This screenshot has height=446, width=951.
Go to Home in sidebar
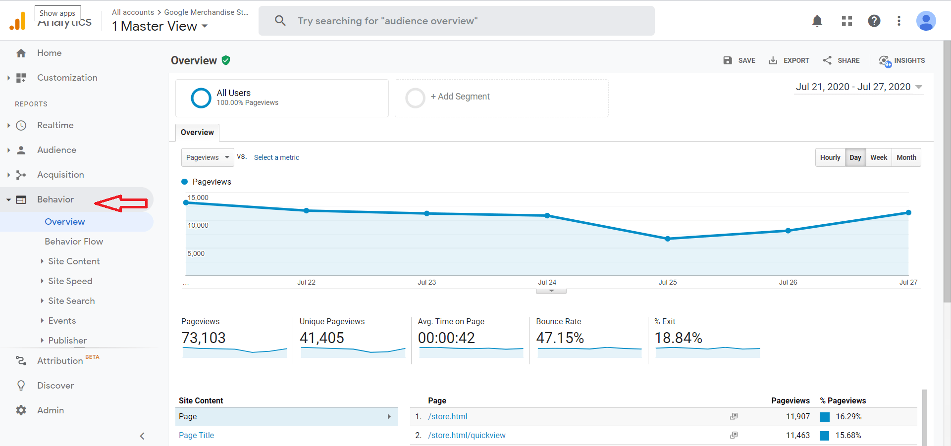(x=50, y=53)
